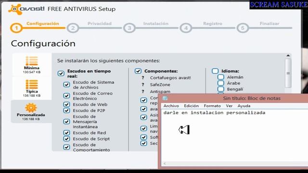Enable the Bengalí language checkbox

point(221,89)
